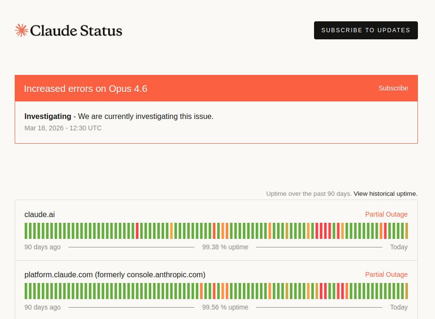The image size is (435, 319).
Task: Open the View historical uptime link
Action: point(385,193)
